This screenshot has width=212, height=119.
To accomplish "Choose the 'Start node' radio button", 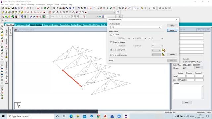I will [x=117, y=46].
